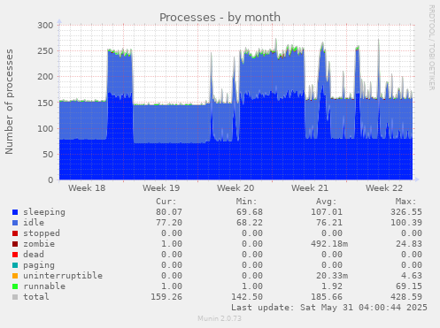Click the runnable legend color swatch
The height and width of the screenshot is (328, 440).
click(15, 286)
